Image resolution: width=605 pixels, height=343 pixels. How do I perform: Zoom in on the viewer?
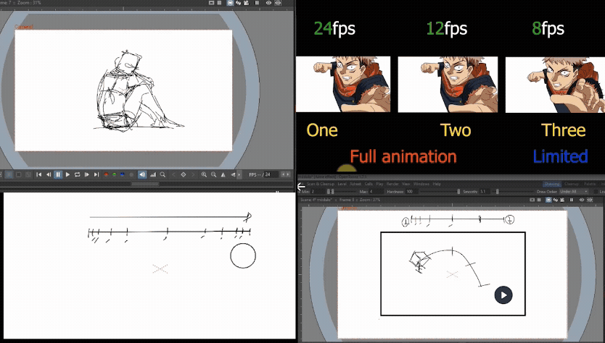204,174
